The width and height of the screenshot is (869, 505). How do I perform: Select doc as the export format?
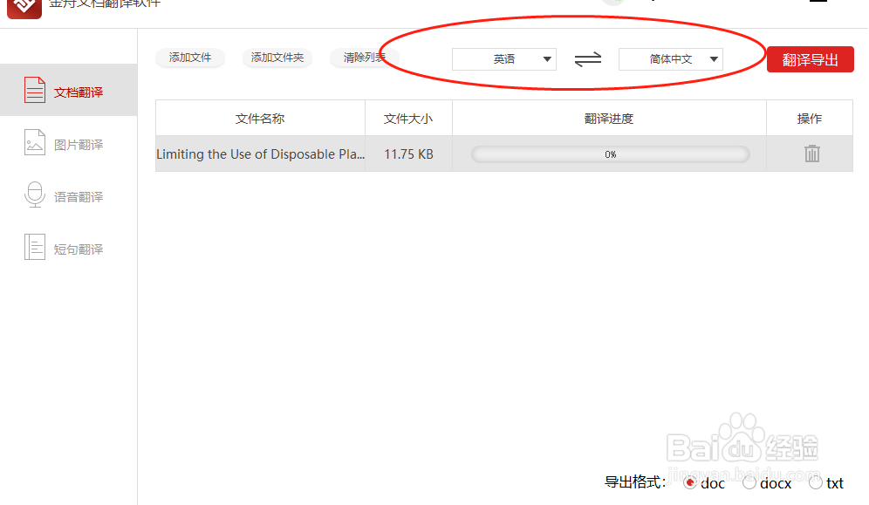click(688, 481)
